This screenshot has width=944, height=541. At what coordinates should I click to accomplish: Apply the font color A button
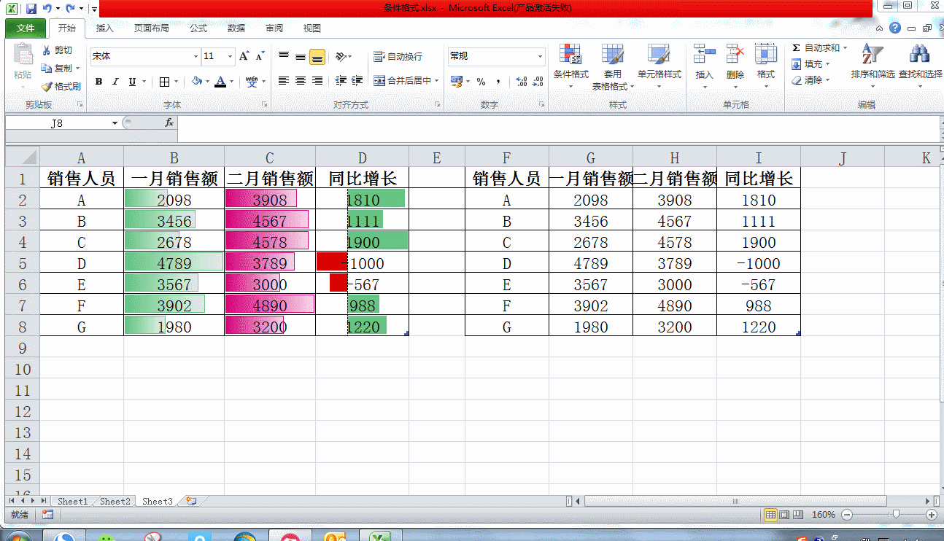[220, 82]
